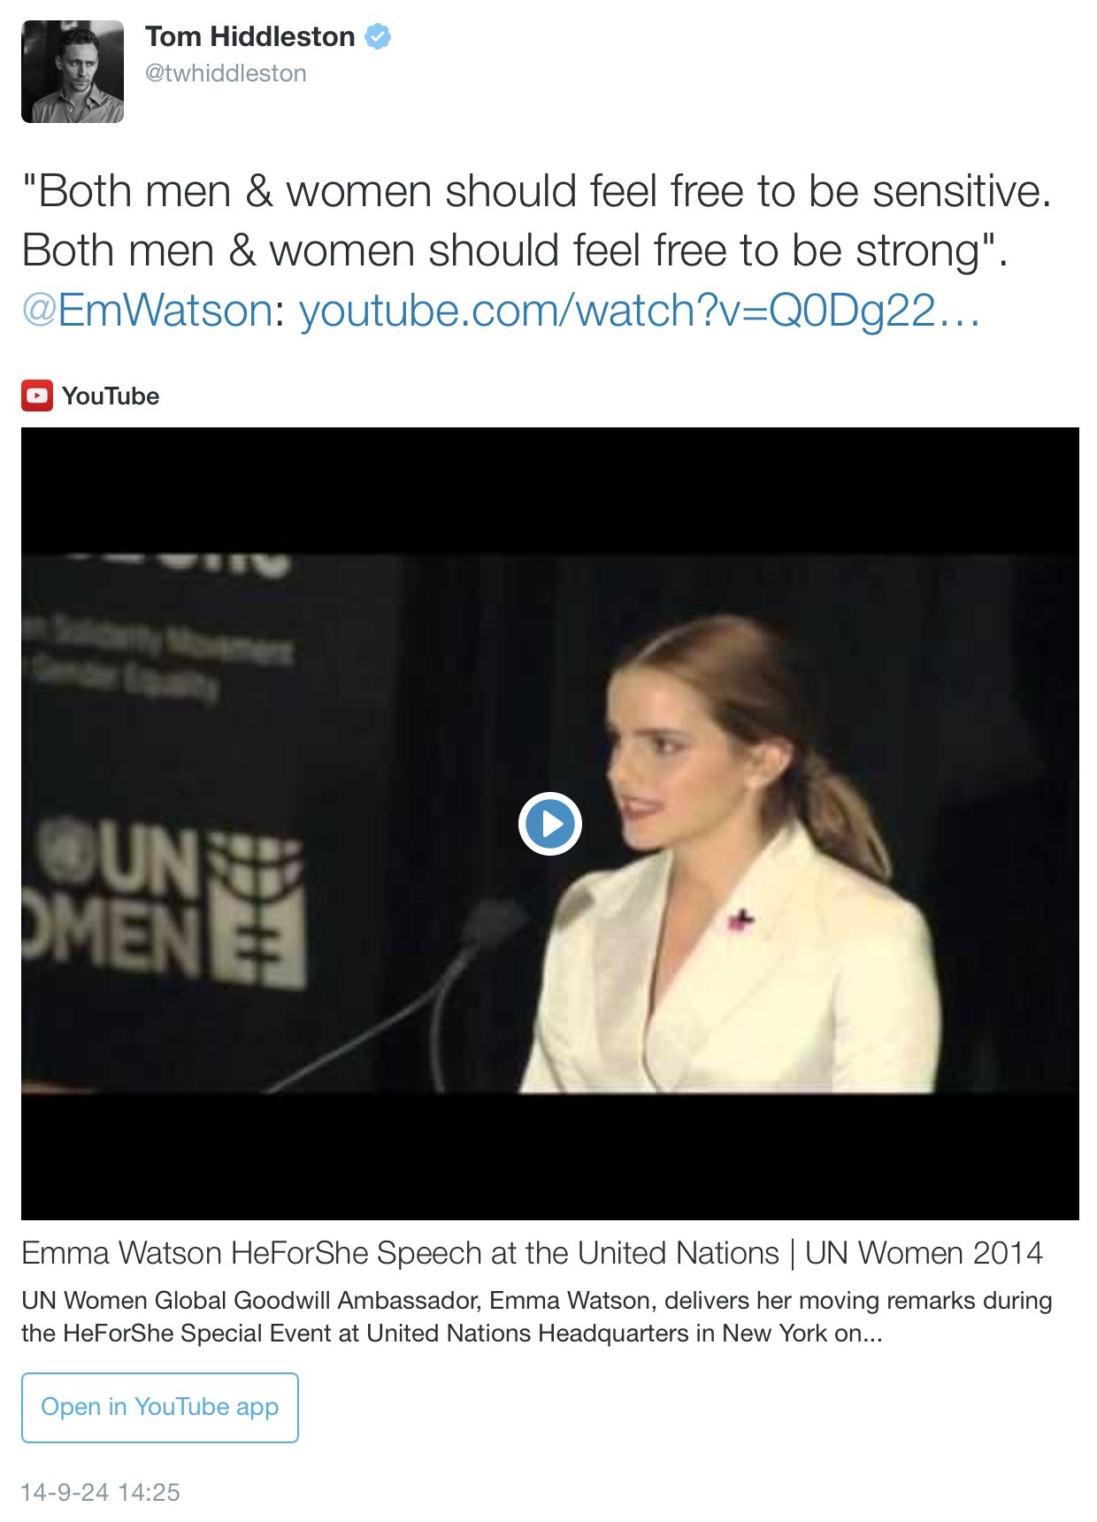Image resolution: width=1097 pixels, height=1522 pixels.
Task: Click the blue verified badge icon
Action: (378, 37)
